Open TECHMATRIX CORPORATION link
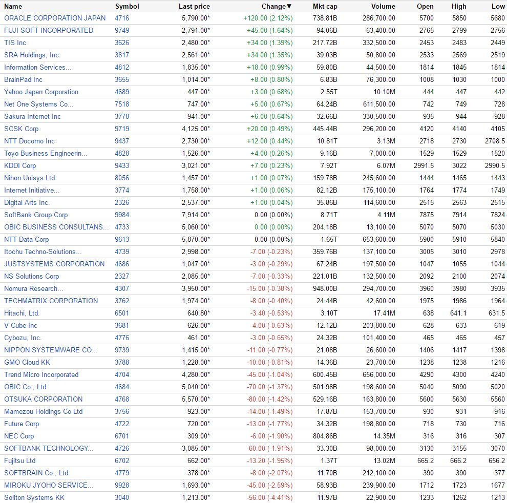507x503 pixels. (51, 301)
